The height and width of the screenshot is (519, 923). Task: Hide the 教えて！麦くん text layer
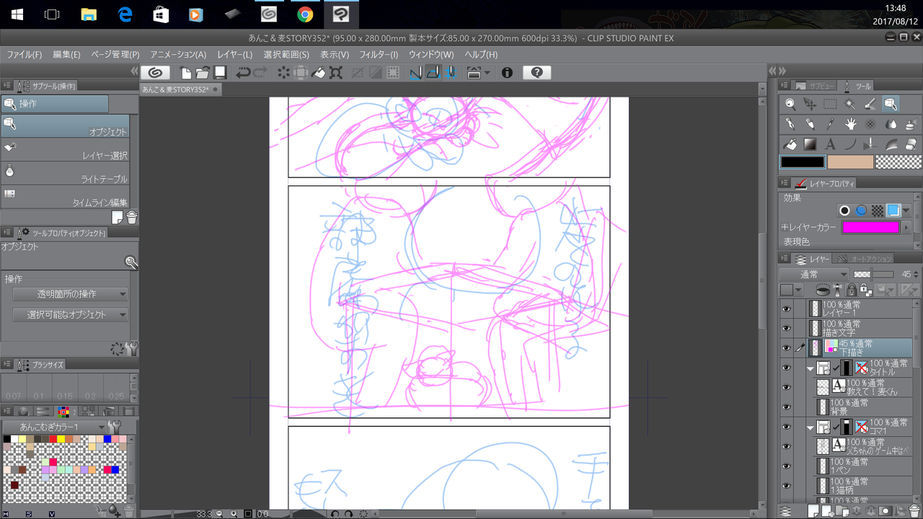[x=786, y=387]
